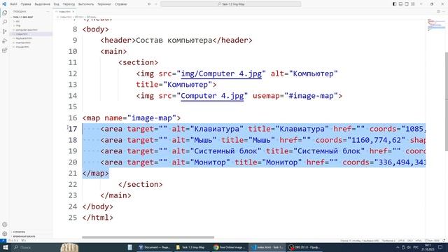448x252 pixels.
Task: Toggle the bottom panel layout icon
Action: pos(400,4)
